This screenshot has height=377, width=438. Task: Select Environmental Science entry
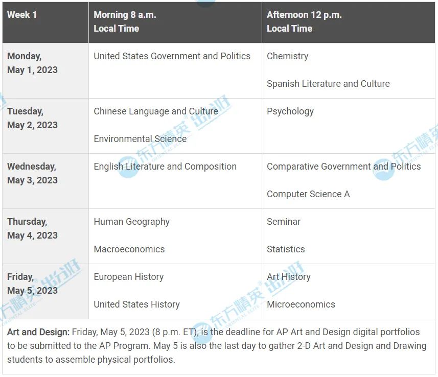pyautogui.click(x=140, y=139)
